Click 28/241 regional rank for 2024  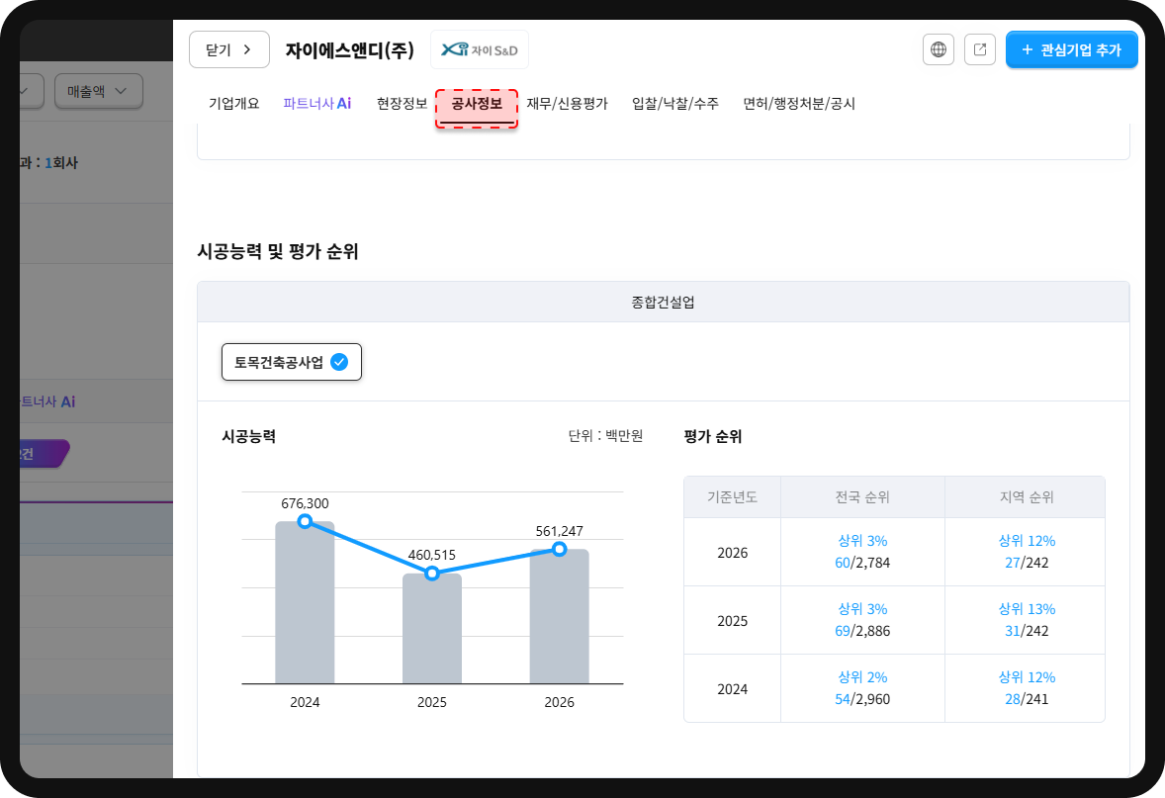[1027, 699]
